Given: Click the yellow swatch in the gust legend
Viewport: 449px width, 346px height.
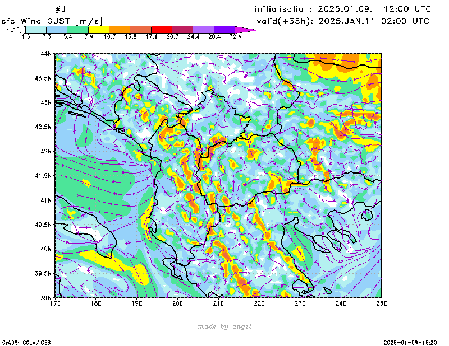Looking at the screenshot, I should pyautogui.click(x=98, y=30).
